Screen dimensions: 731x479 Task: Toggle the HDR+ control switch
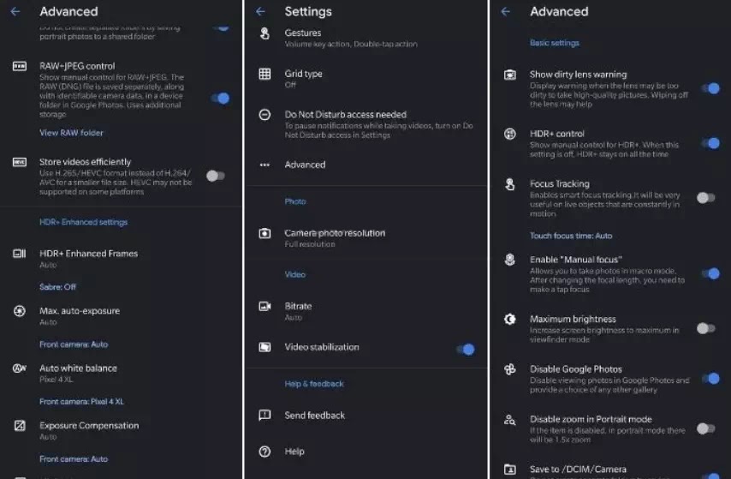[710, 143]
